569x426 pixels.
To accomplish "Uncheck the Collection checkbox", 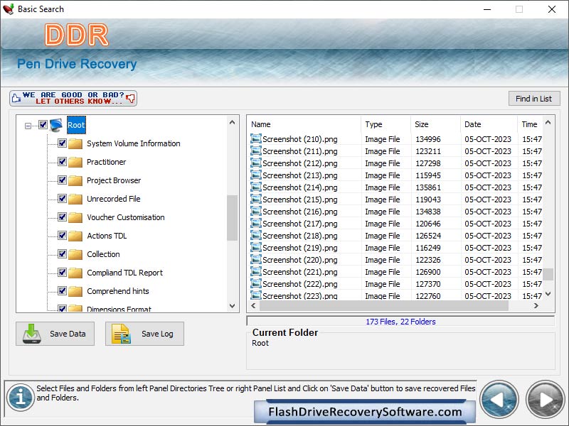I will [62, 254].
